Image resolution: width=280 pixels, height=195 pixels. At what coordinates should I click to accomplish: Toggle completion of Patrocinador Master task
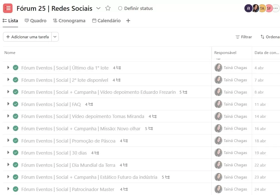[16, 189]
